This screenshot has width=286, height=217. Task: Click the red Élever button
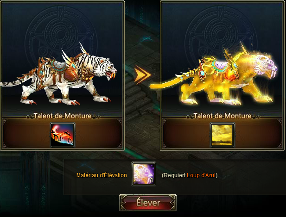148,203
